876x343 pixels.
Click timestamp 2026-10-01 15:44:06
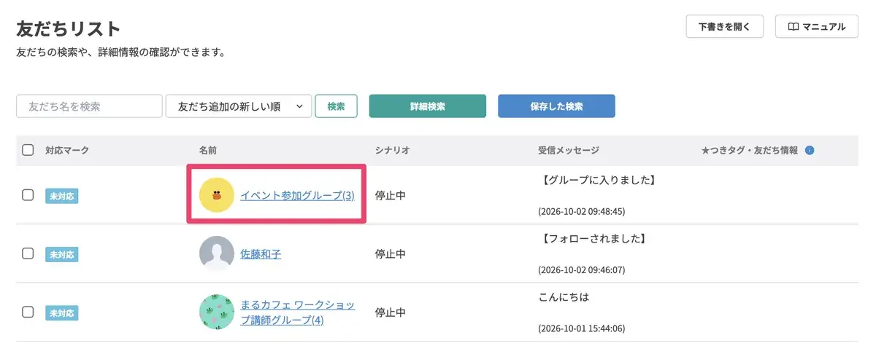coord(581,329)
